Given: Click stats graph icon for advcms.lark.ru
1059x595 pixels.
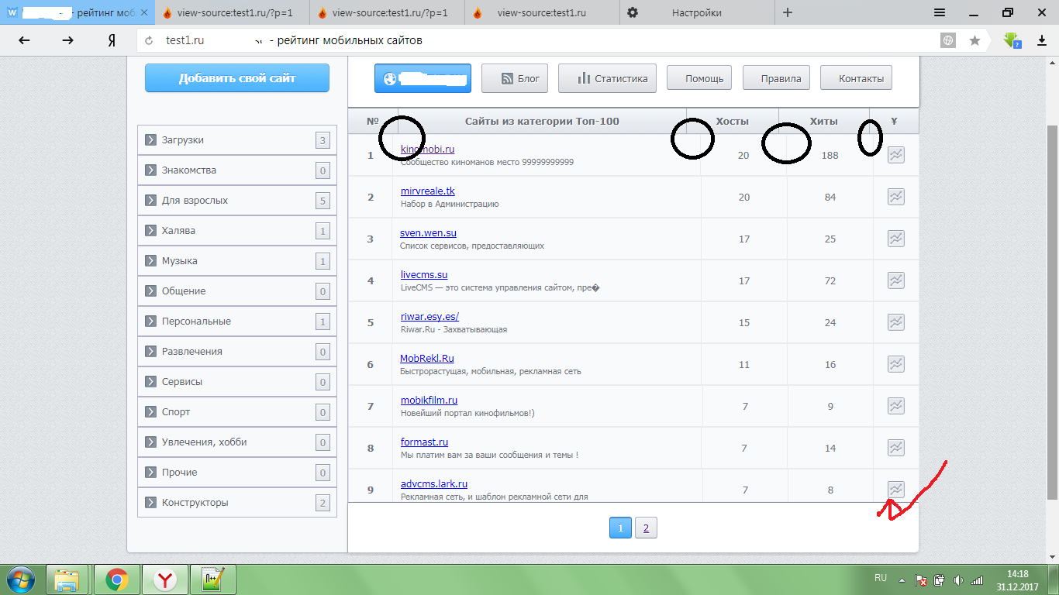Looking at the screenshot, I should click(895, 489).
